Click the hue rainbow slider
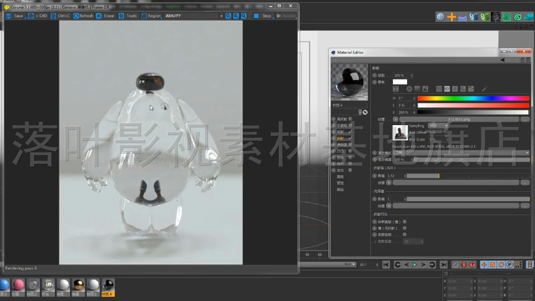535x301 pixels. 473,99
